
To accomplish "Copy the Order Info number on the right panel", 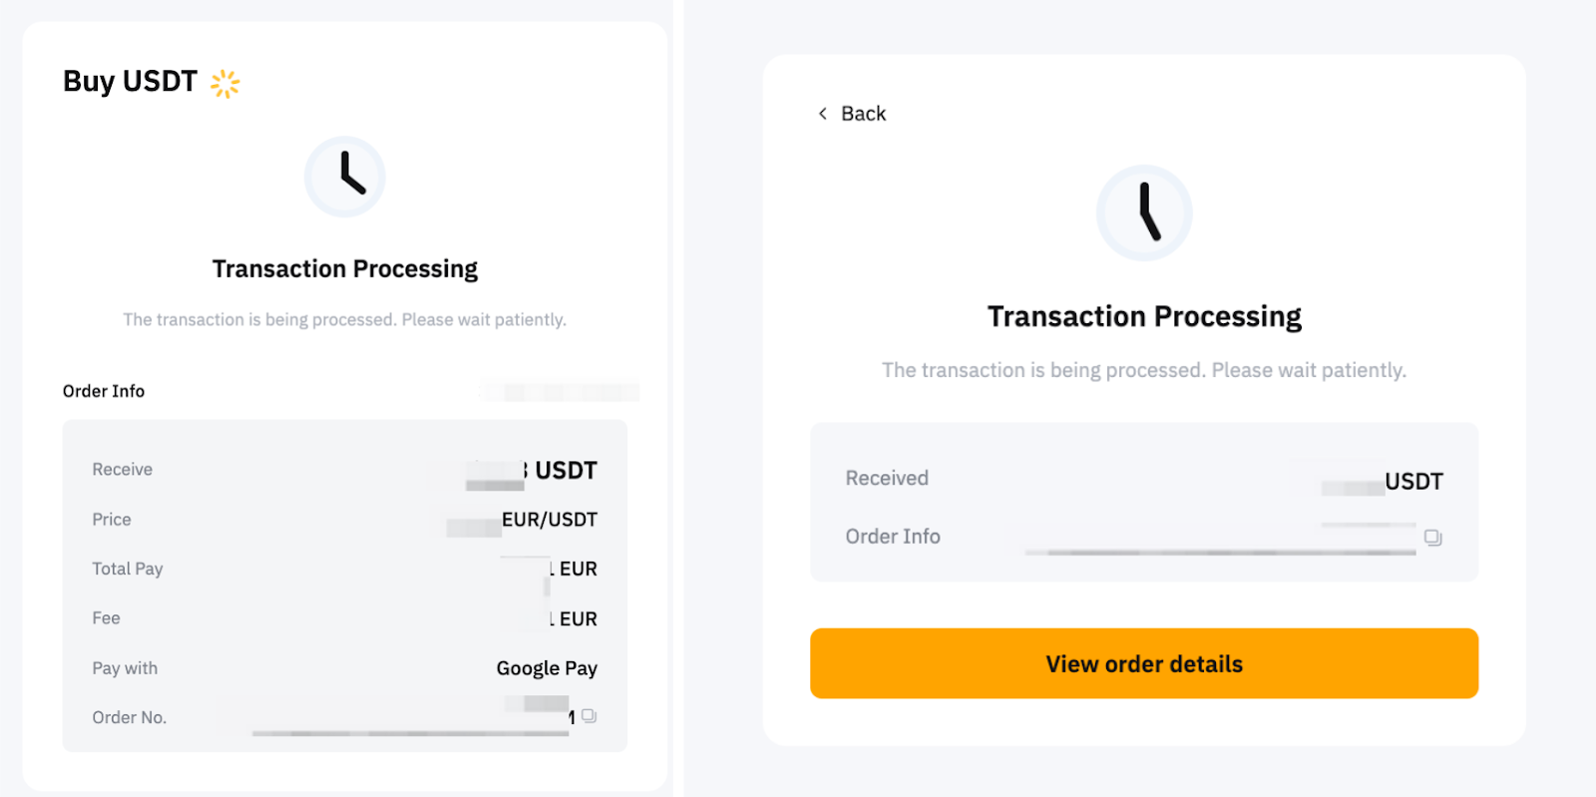I will (x=1434, y=537).
